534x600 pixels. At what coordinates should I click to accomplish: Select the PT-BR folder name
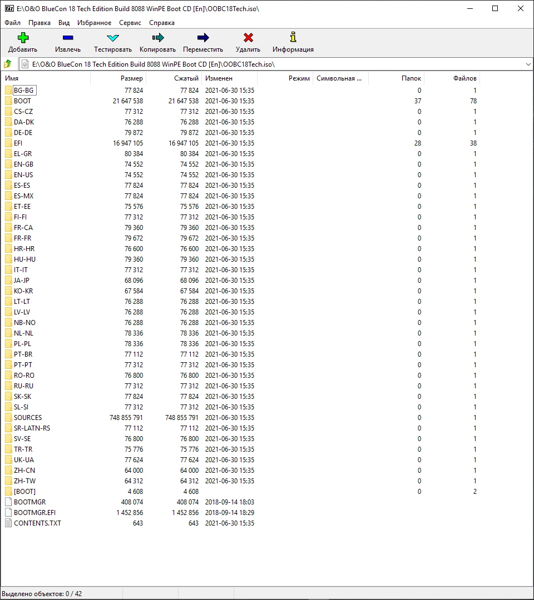(23, 354)
